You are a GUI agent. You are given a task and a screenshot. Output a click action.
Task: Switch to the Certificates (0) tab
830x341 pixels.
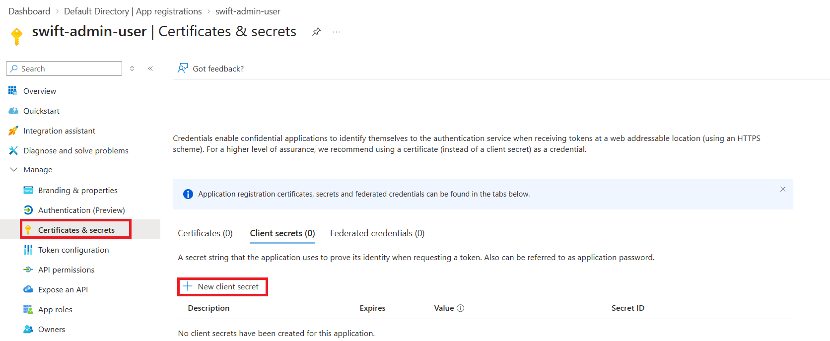click(205, 233)
